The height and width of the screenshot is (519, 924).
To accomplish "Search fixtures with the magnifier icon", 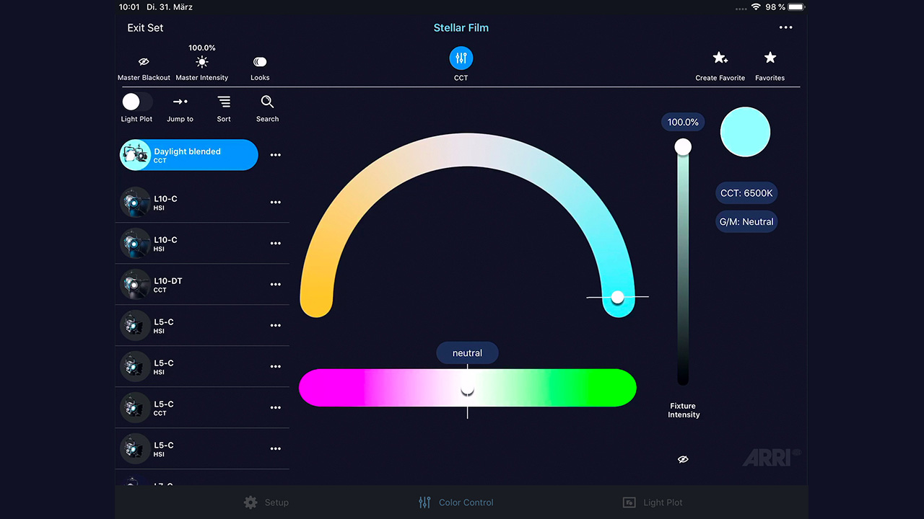I will click(x=267, y=102).
